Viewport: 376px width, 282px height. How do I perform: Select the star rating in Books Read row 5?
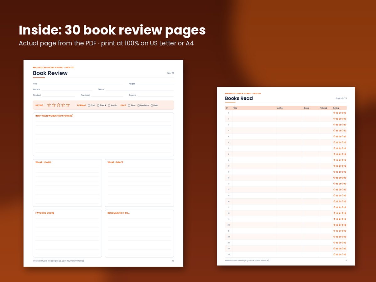[x=340, y=137]
